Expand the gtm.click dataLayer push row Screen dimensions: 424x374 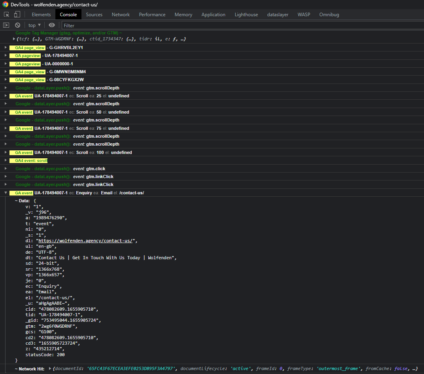[6, 169]
